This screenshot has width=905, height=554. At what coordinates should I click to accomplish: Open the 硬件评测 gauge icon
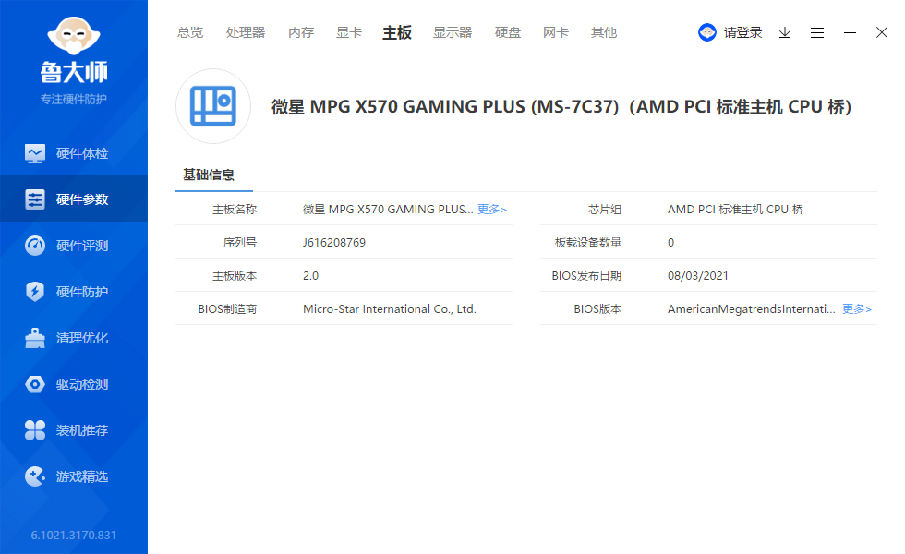35,246
